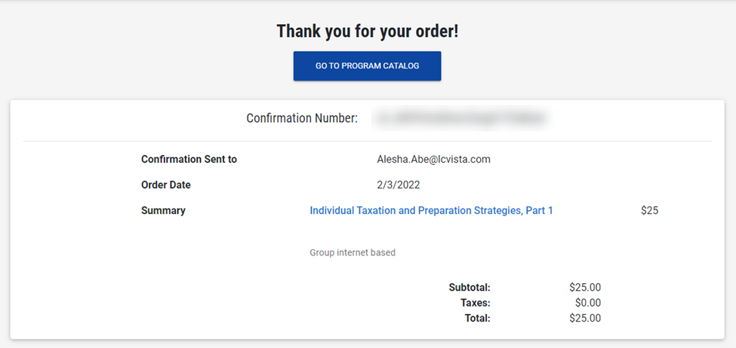
Task: Click the Taxes label
Action: (476, 303)
